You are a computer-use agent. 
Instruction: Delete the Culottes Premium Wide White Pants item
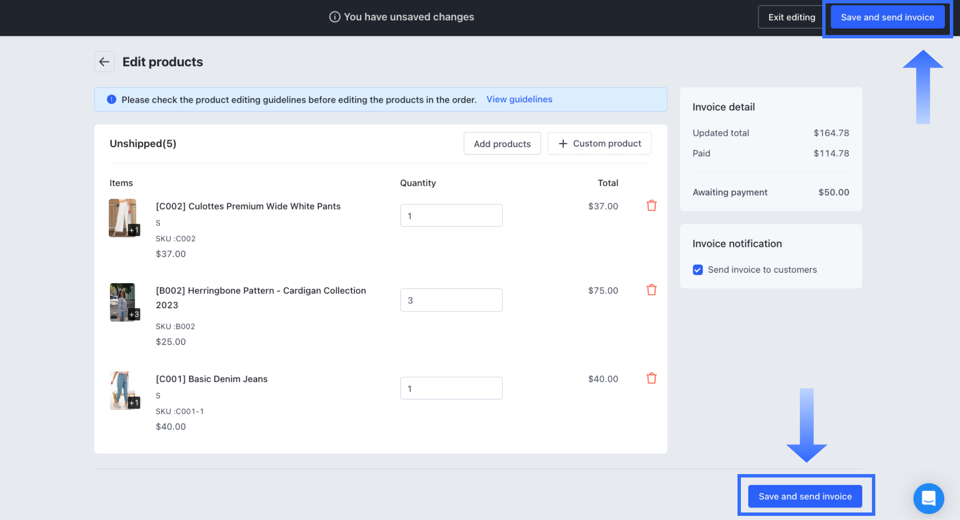point(651,206)
